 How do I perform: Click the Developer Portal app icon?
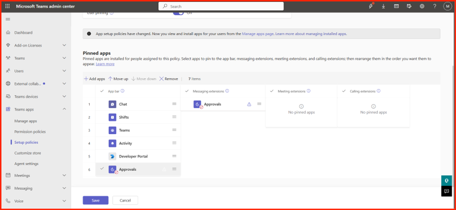[x=112, y=157]
